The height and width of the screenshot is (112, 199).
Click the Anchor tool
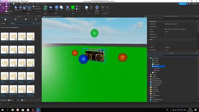tap(79, 11)
